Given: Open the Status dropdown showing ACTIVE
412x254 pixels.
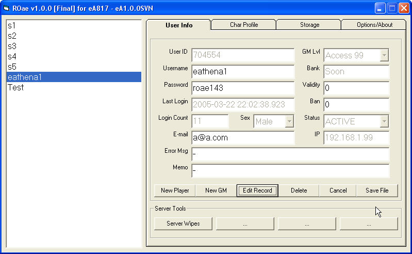Looking at the screenshot, I should [384, 121].
